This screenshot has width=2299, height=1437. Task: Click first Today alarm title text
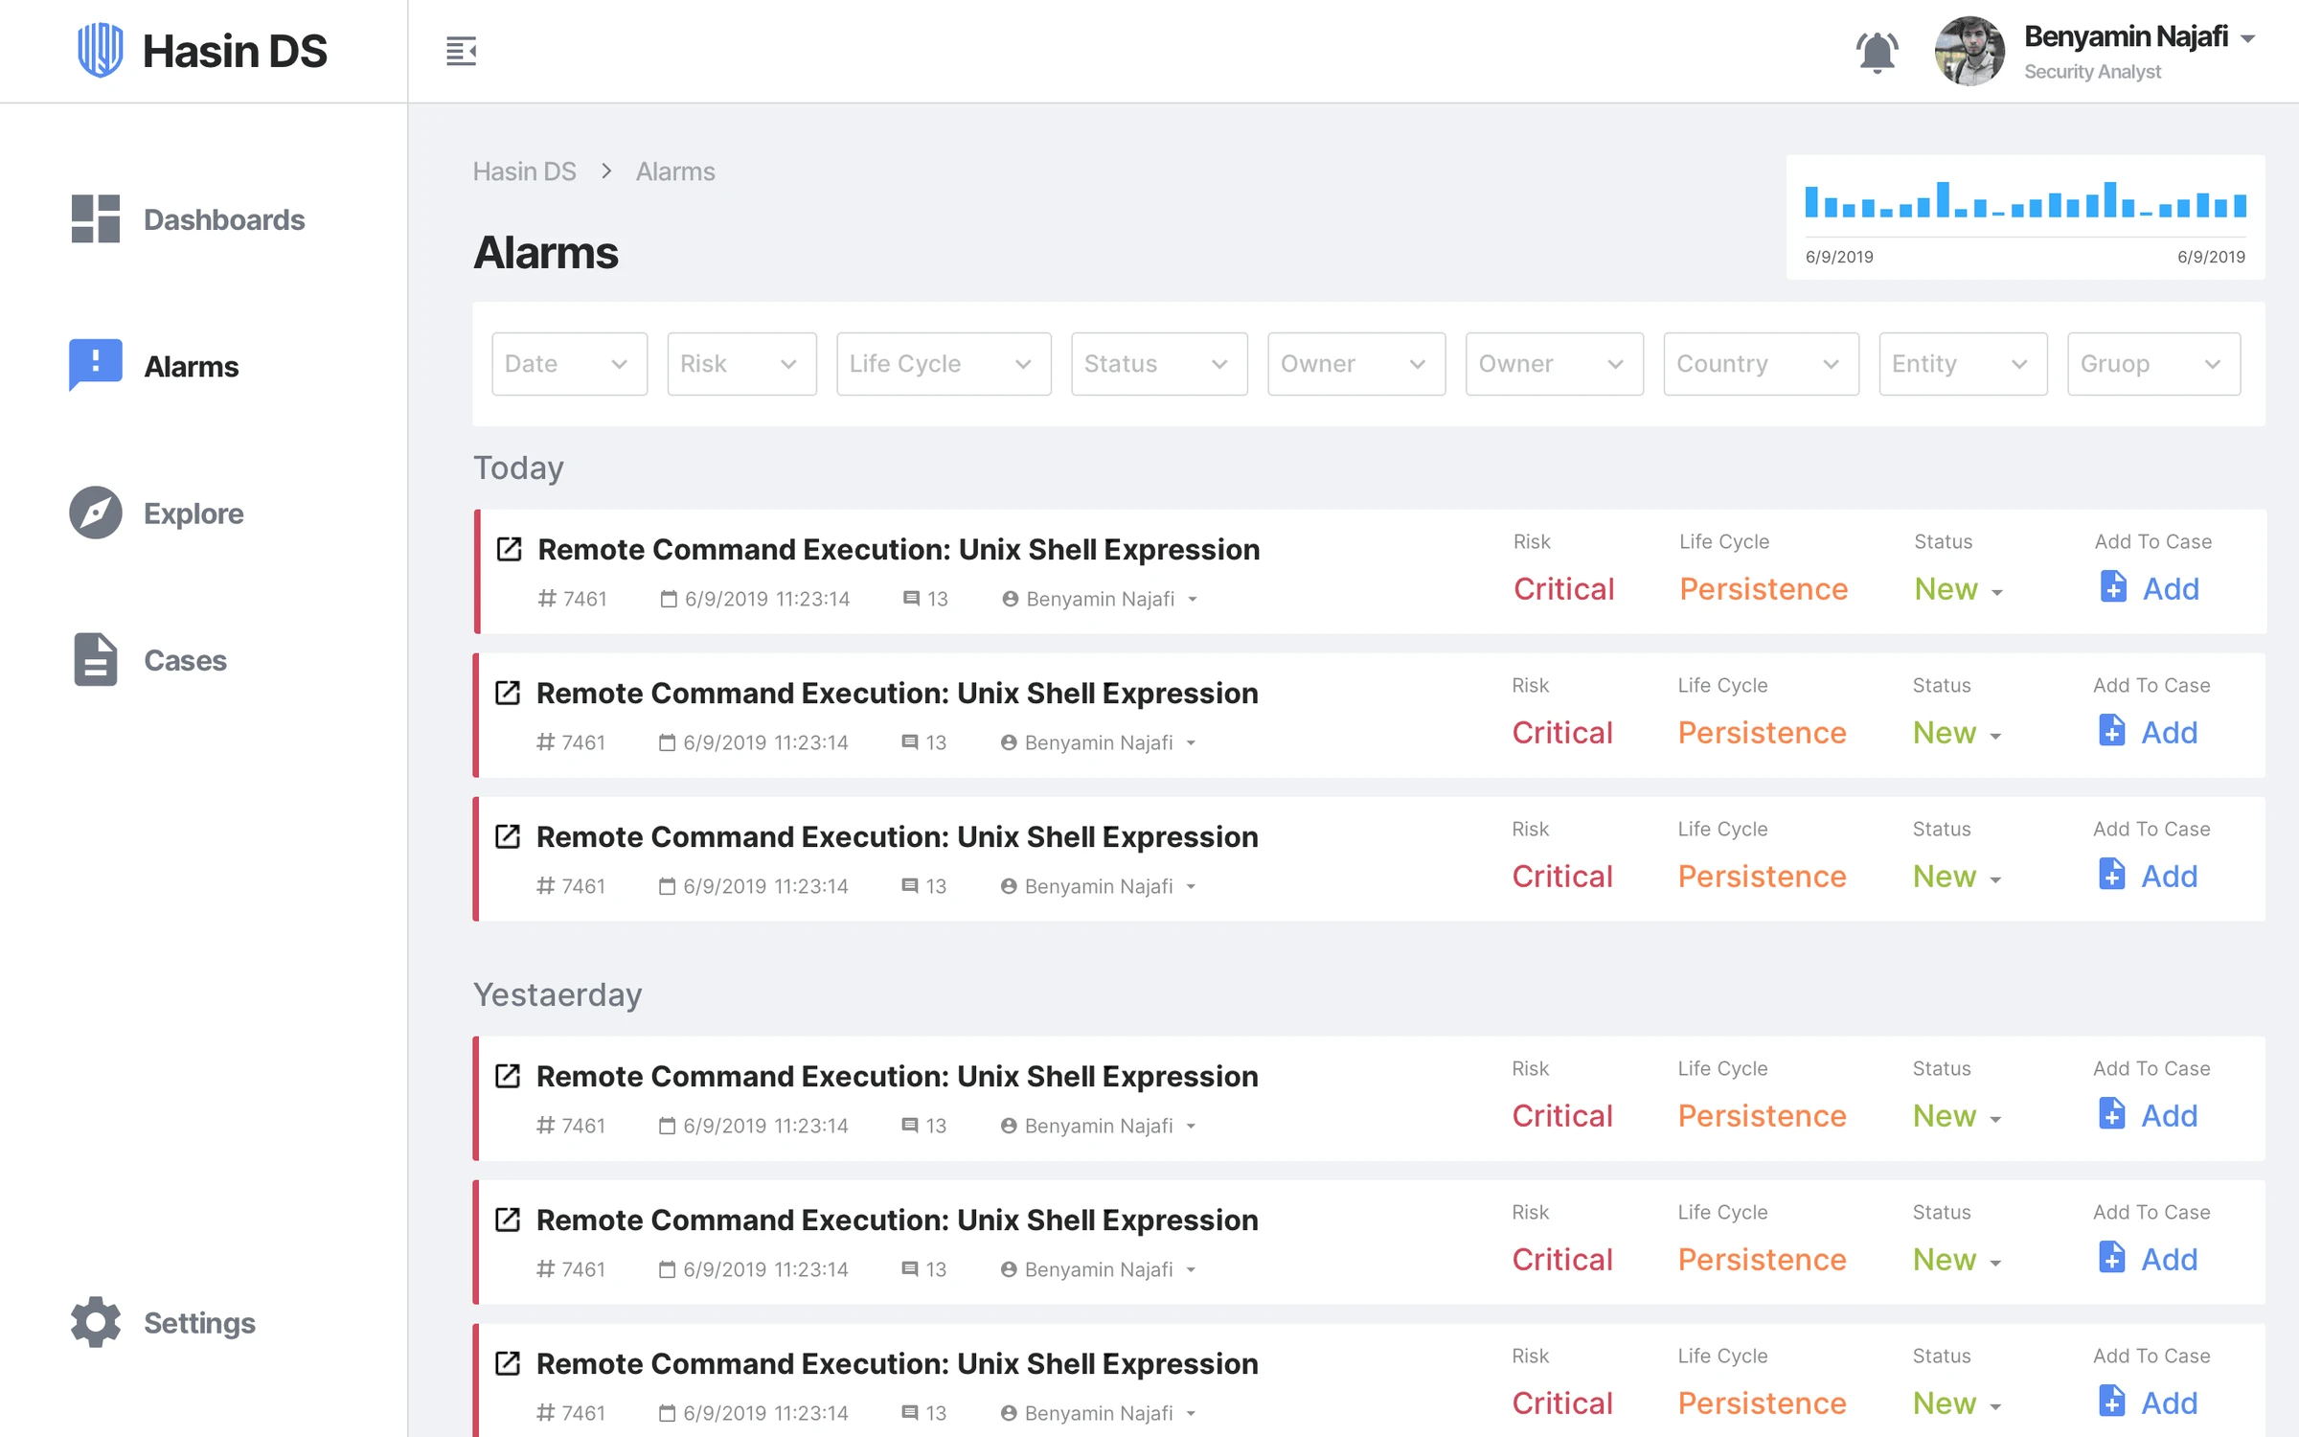pos(899,549)
